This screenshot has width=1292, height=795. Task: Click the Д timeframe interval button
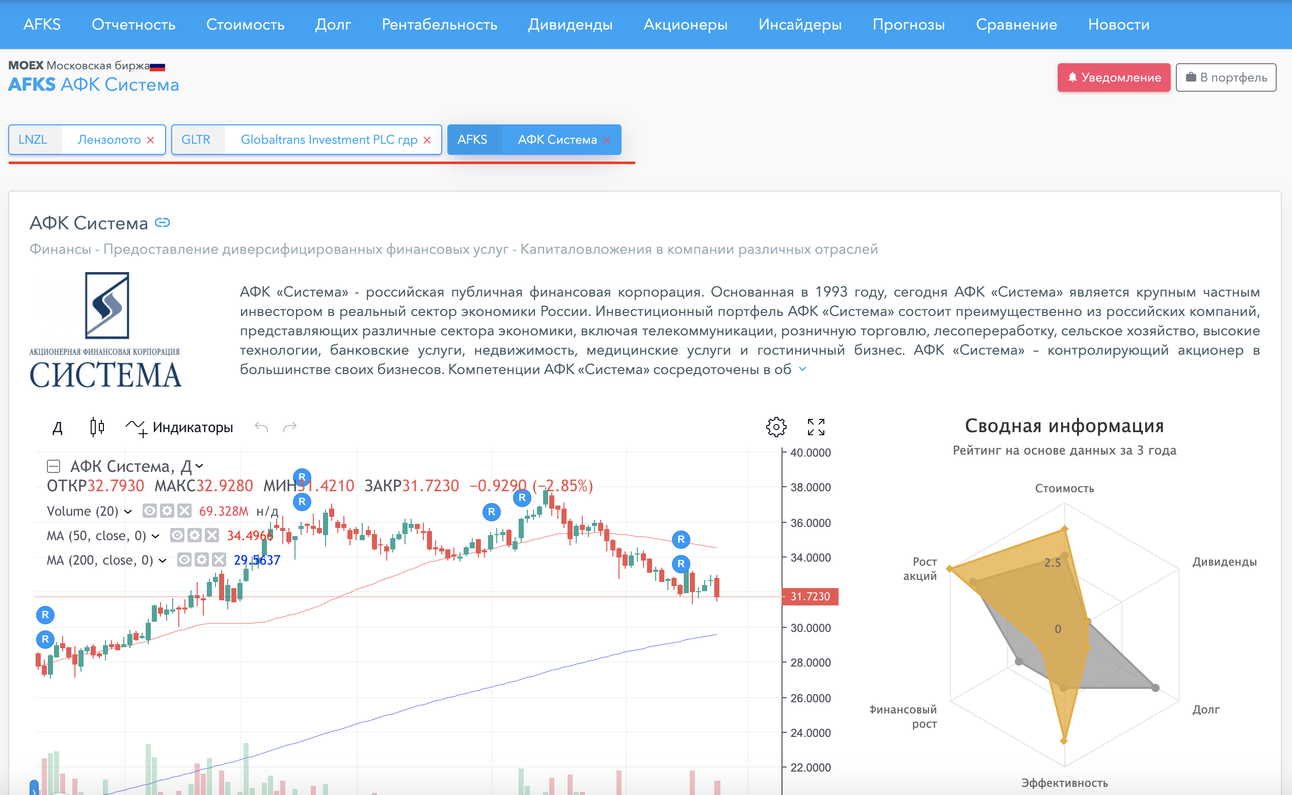pyautogui.click(x=58, y=428)
